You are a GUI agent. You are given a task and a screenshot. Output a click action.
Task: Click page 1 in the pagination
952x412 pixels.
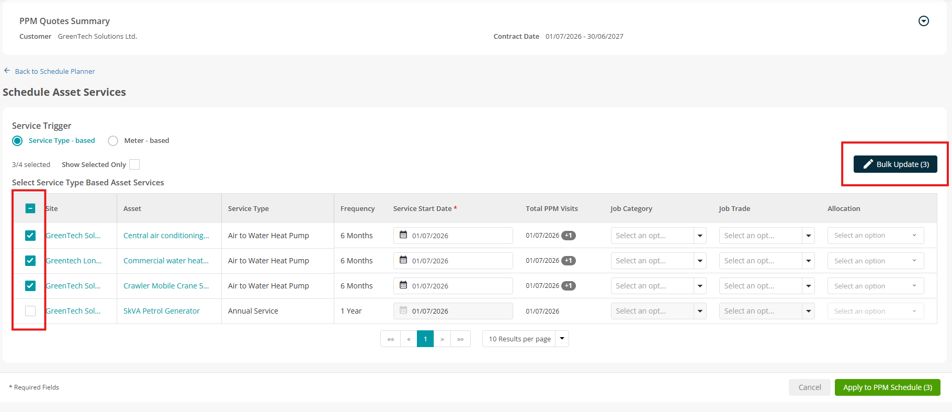click(425, 339)
